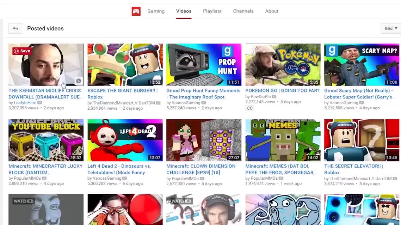401x225 pixels.
Task: Play the Prop Hunt raccoon thumbnail
Action: click(204, 65)
